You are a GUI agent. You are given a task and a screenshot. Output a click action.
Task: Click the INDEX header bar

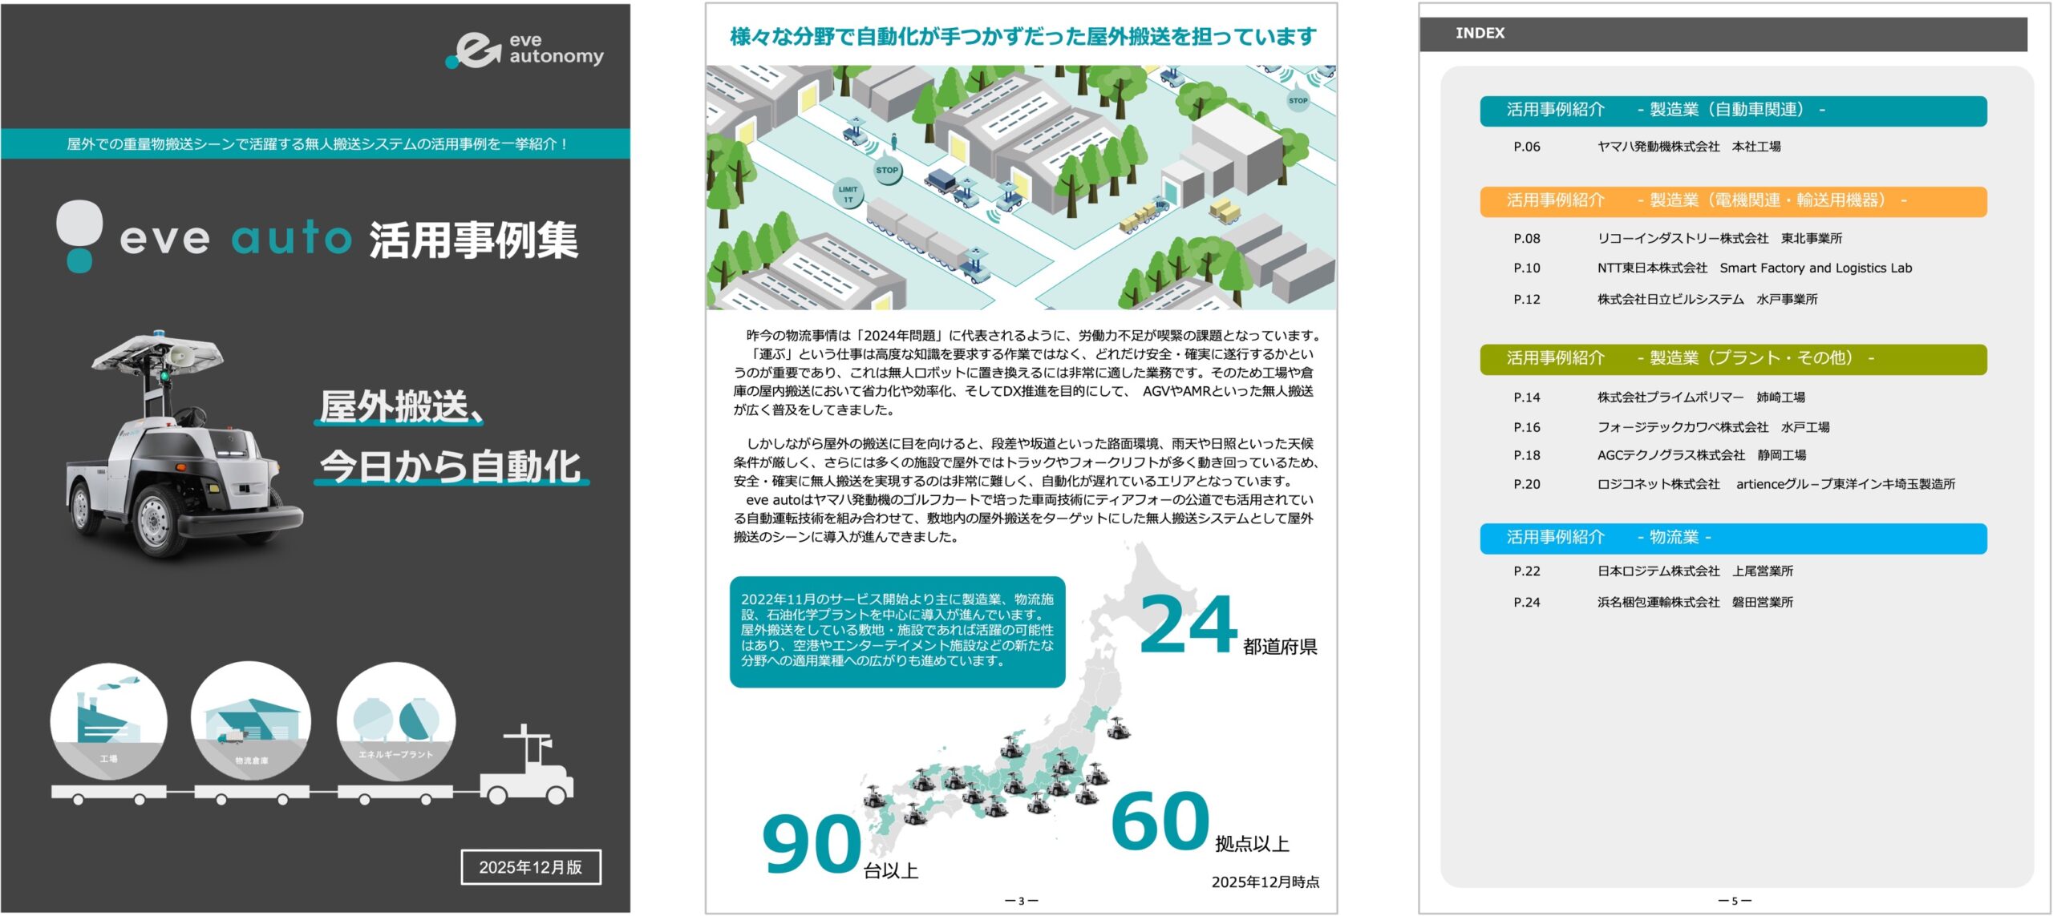point(1722,34)
